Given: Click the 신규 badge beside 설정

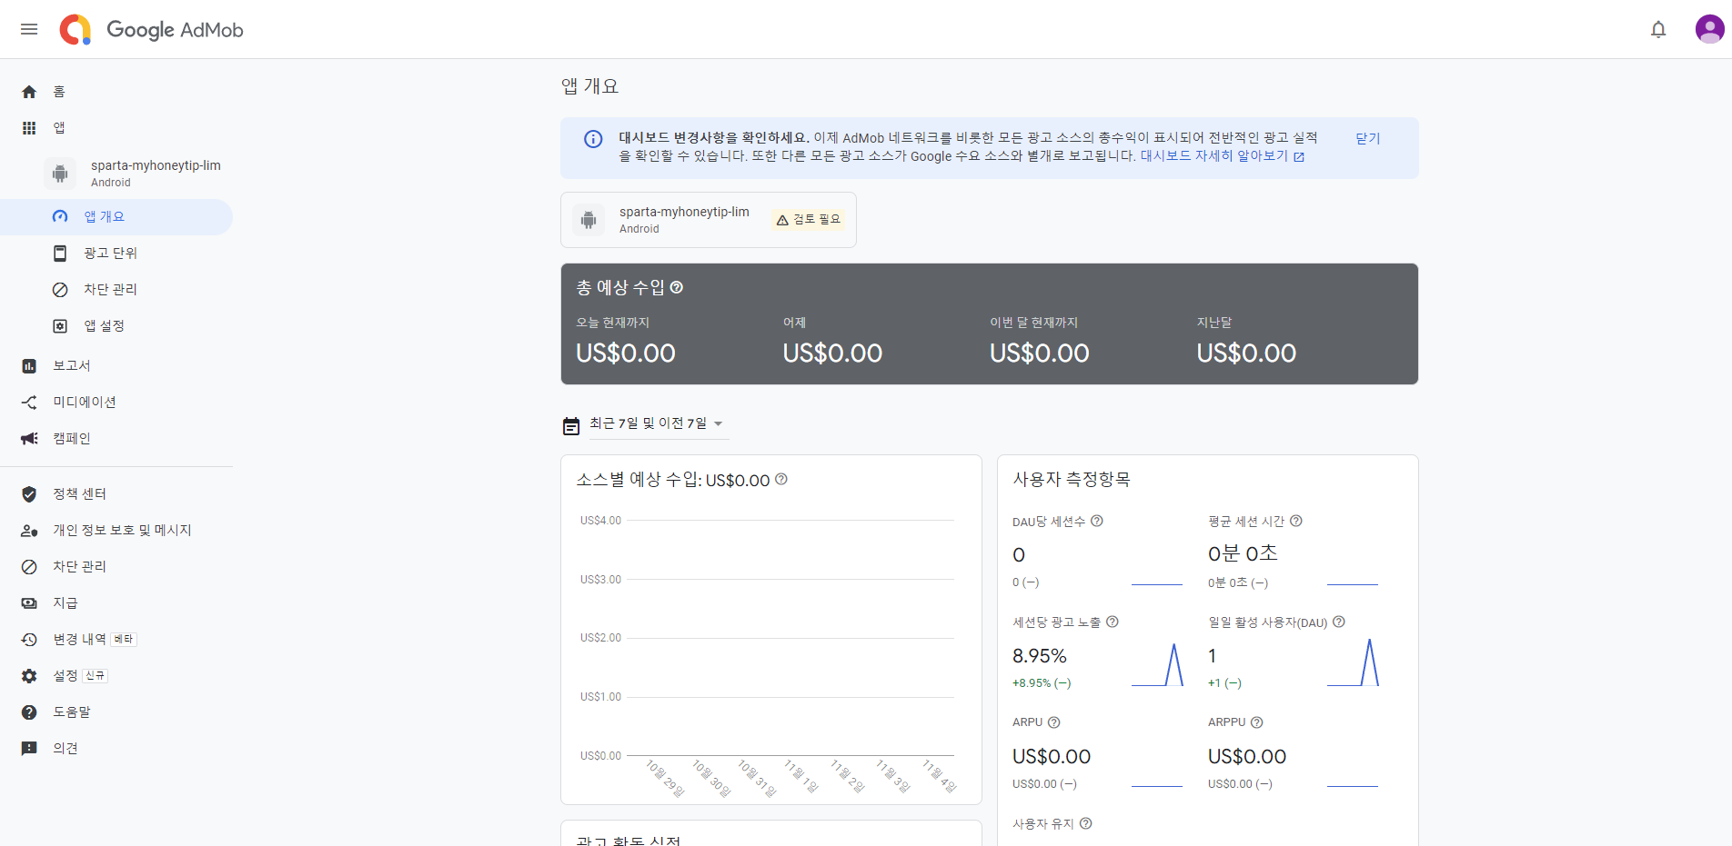Looking at the screenshot, I should (96, 676).
